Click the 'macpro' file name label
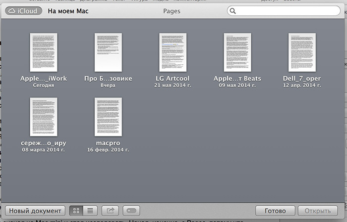 click(x=108, y=143)
